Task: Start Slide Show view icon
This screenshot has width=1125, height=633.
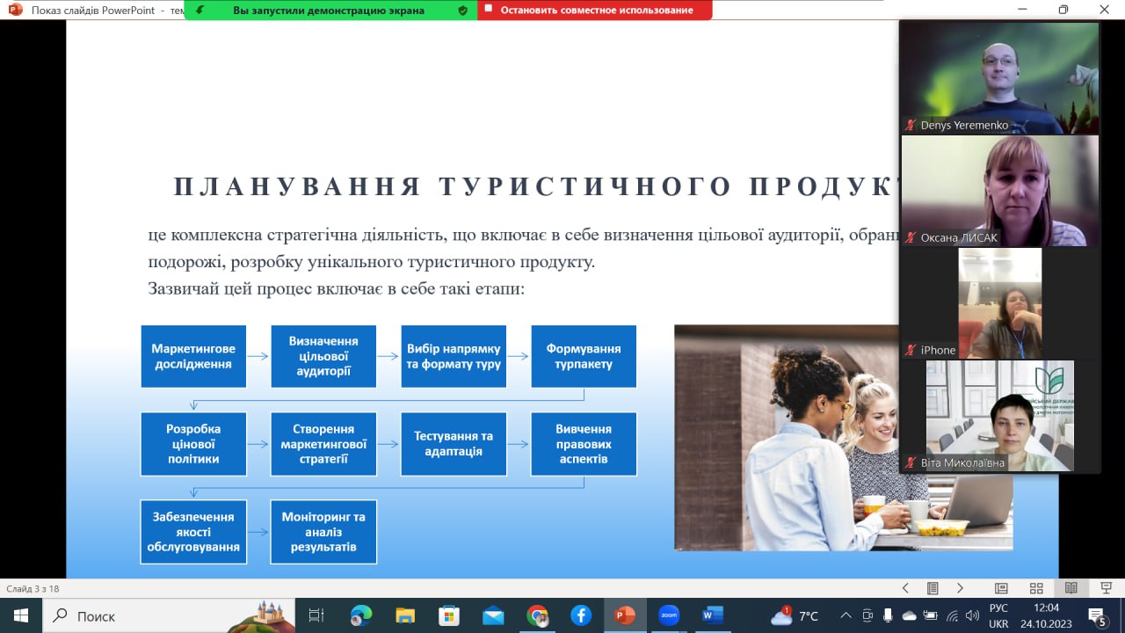Action: (1105, 588)
